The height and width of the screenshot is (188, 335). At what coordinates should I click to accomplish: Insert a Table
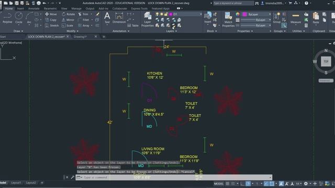coord(133,26)
